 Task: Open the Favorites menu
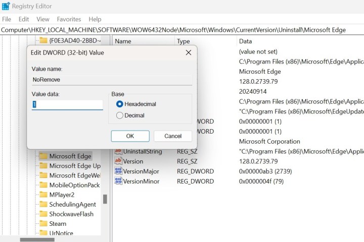tap(69, 19)
